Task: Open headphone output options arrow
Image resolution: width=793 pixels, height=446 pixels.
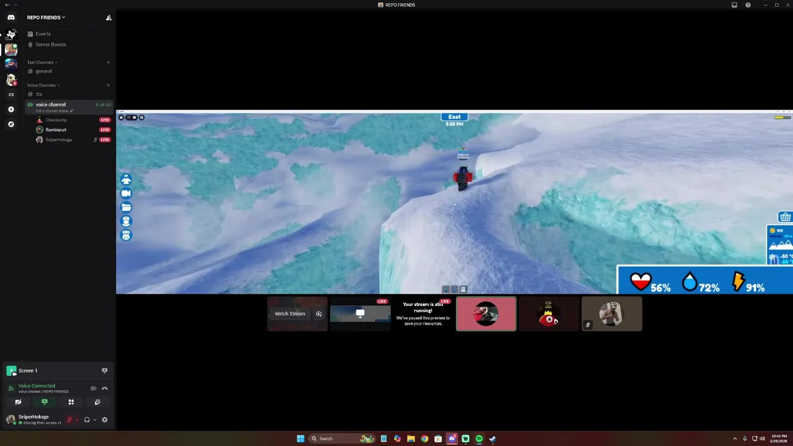Action: [x=95, y=420]
